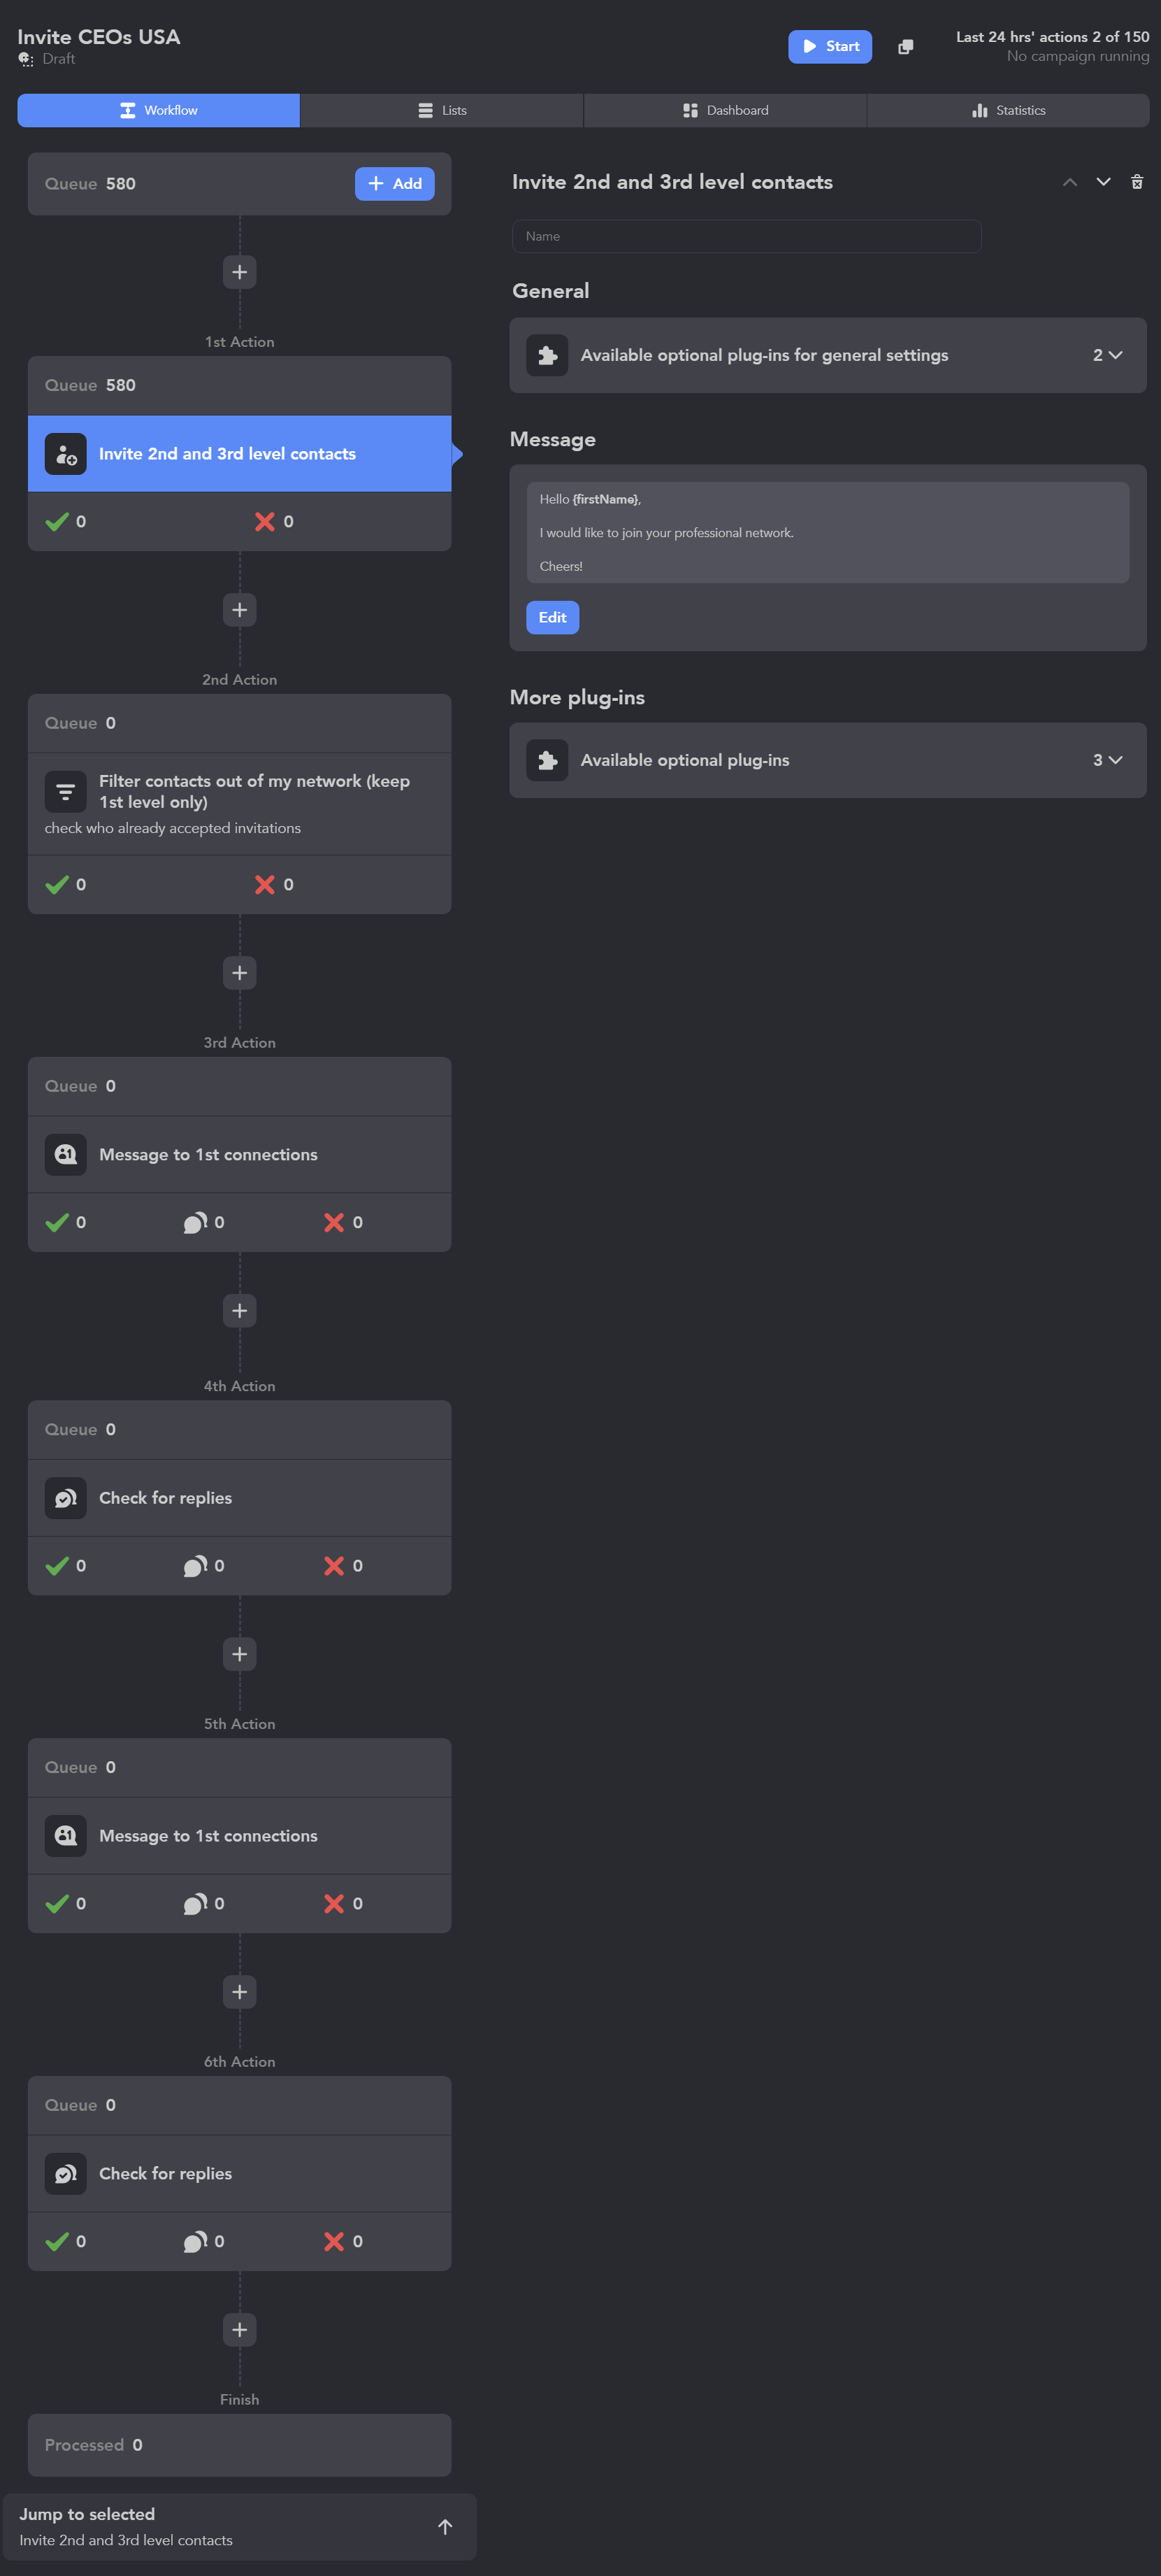Image resolution: width=1161 pixels, height=2576 pixels.
Task: Click the jump to selected up arrow
Action: click(445, 2526)
